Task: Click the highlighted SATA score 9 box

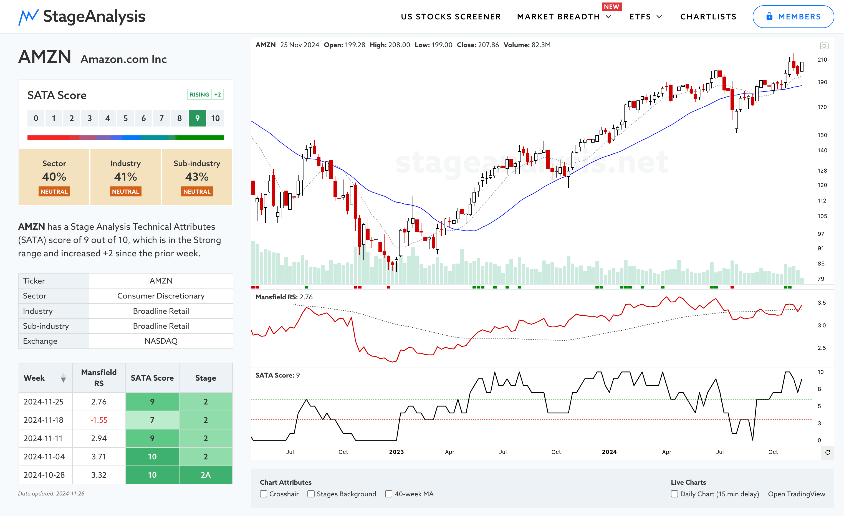Action: (x=197, y=118)
